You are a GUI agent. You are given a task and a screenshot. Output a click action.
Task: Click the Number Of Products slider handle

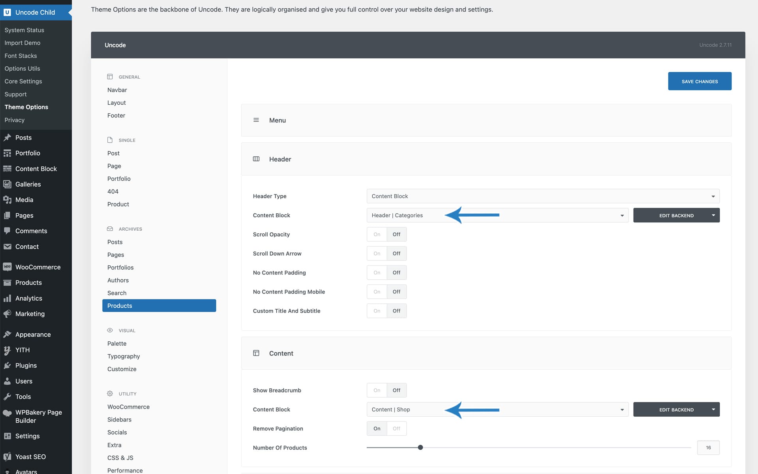pos(420,448)
